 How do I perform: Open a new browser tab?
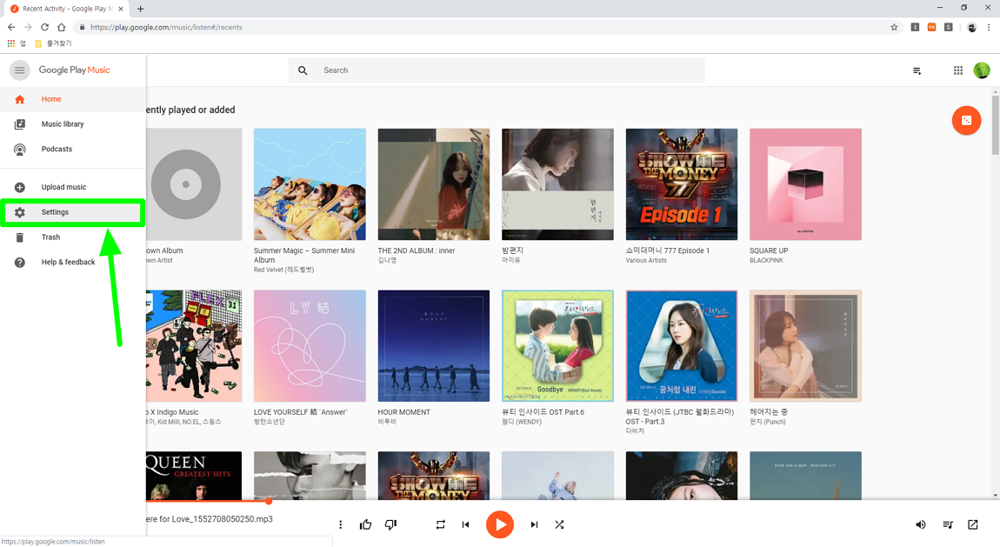coord(140,9)
